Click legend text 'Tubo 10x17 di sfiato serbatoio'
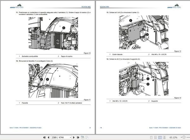 (71, 103)
